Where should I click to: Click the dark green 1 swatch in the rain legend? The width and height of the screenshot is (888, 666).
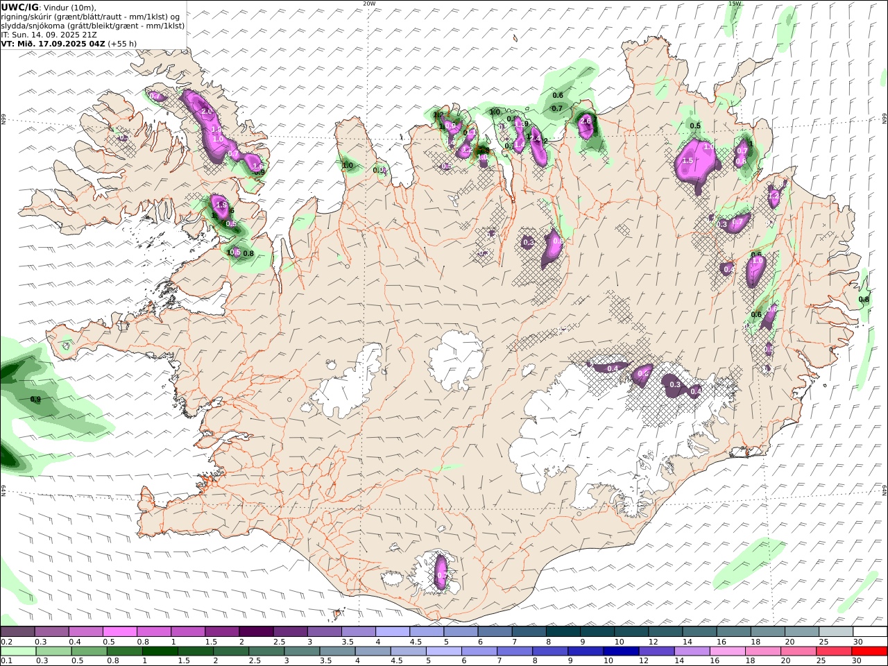tap(160, 651)
